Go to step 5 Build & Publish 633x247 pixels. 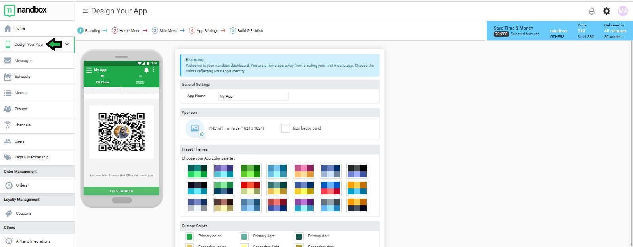click(247, 30)
